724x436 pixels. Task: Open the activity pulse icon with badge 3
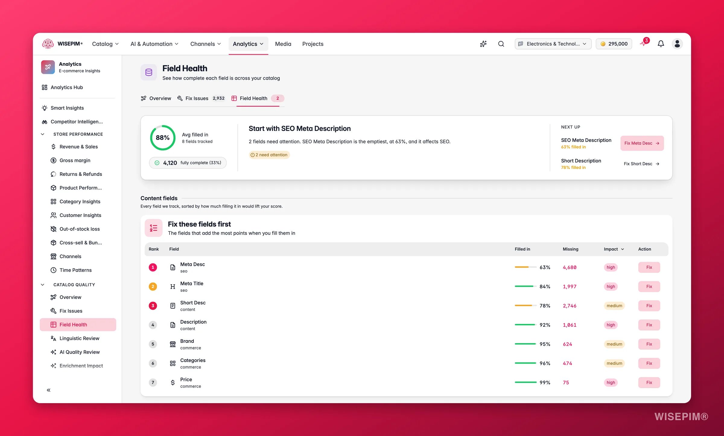(x=644, y=43)
